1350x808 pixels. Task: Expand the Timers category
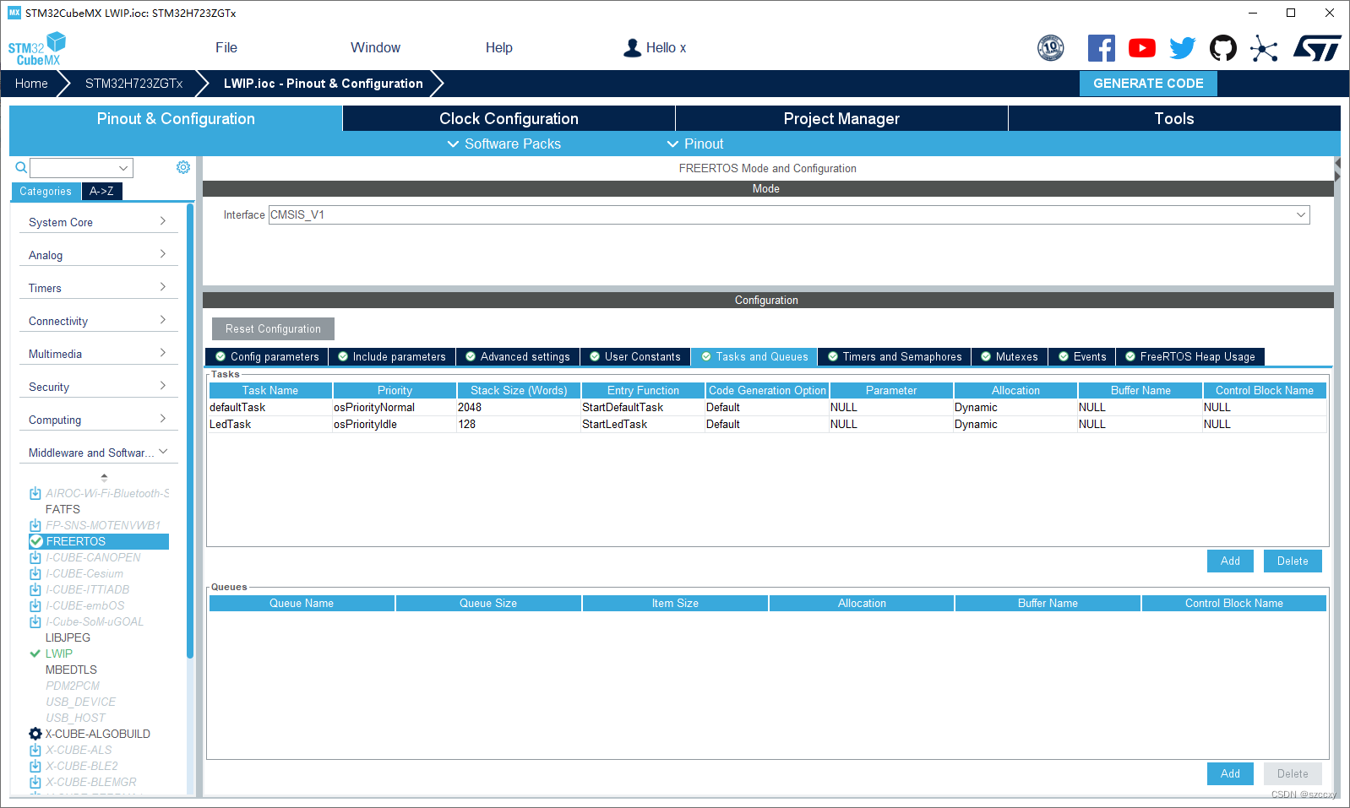98,288
